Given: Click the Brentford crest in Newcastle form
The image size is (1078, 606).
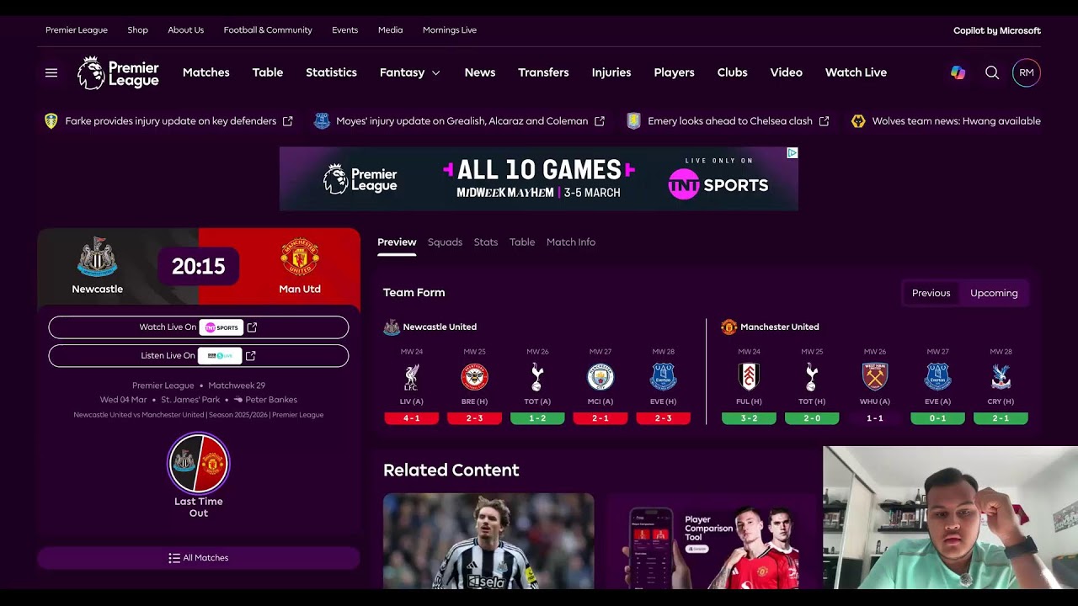Looking at the screenshot, I should pyautogui.click(x=474, y=377).
